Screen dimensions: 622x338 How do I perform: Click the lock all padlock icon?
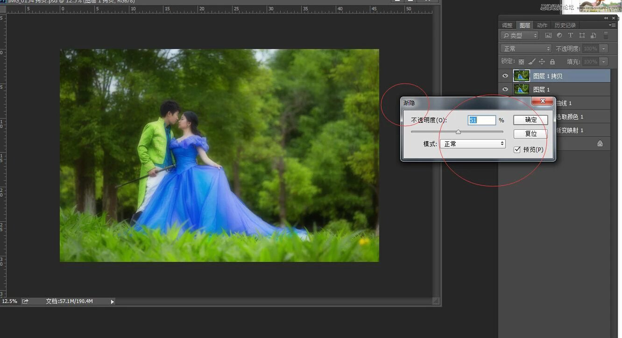[x=552, y=62]
